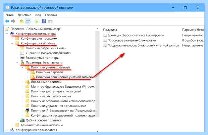This screenshot has width=208, height=135.
Task: Open the Справка menu
Action: click(x=51, y=15)
